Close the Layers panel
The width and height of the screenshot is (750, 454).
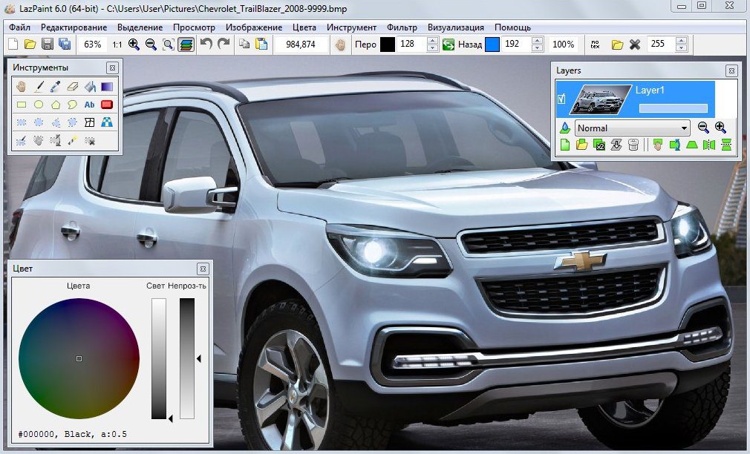731,70
